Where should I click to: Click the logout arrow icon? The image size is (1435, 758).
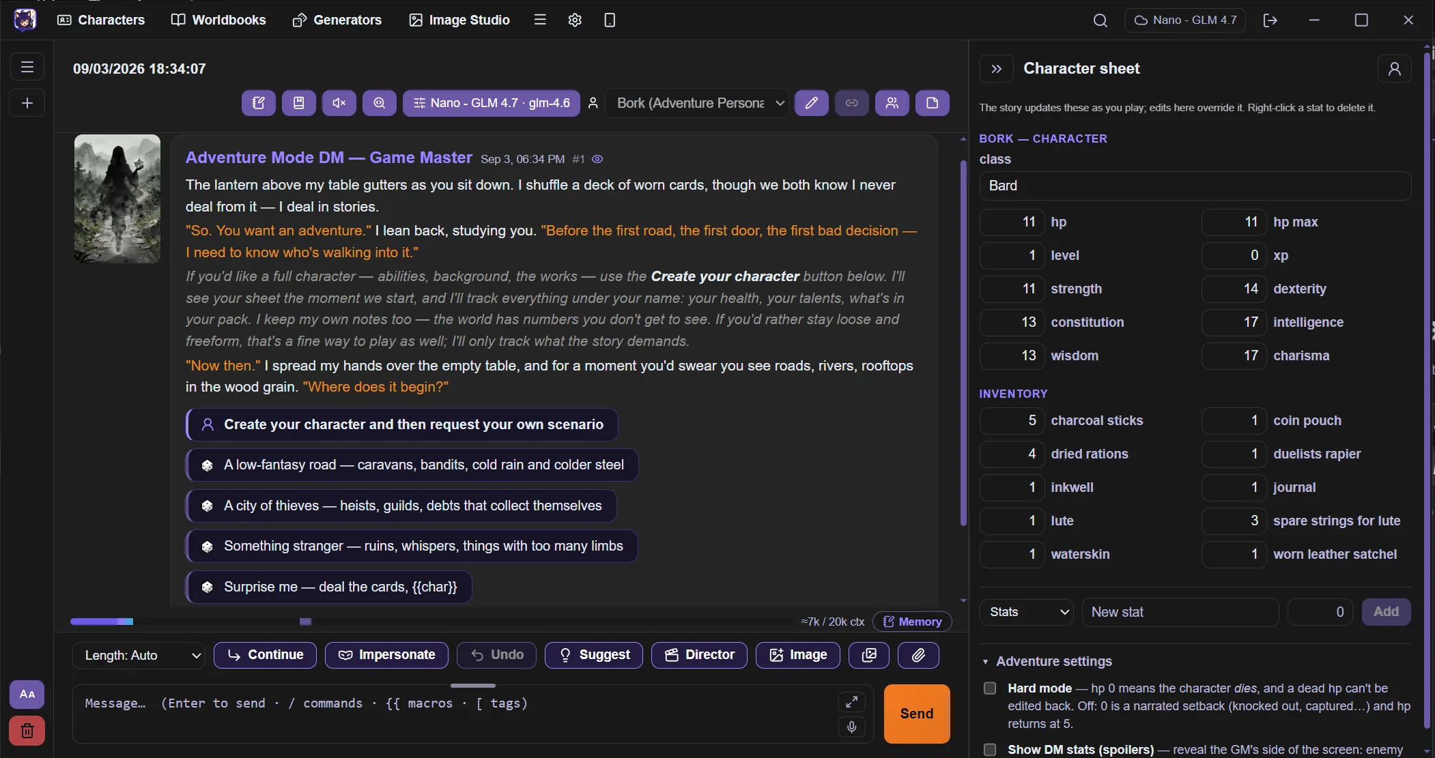[x=1270, y=20]
